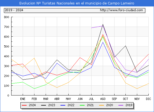Click the 0 value on the vertical axis

(x=8, y=95)
